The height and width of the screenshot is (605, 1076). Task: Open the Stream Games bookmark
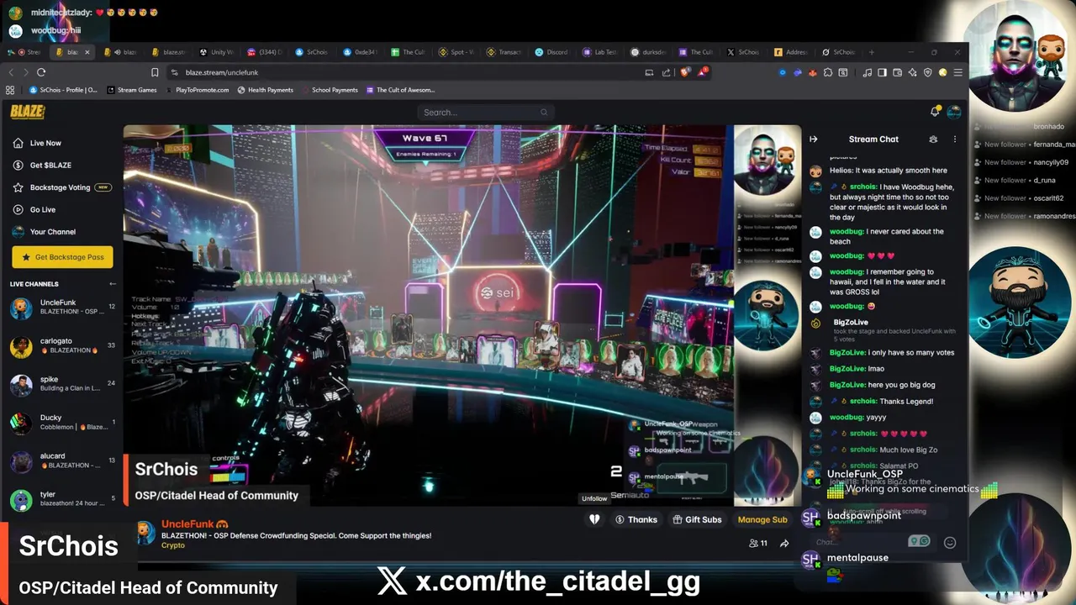[132, 90]
